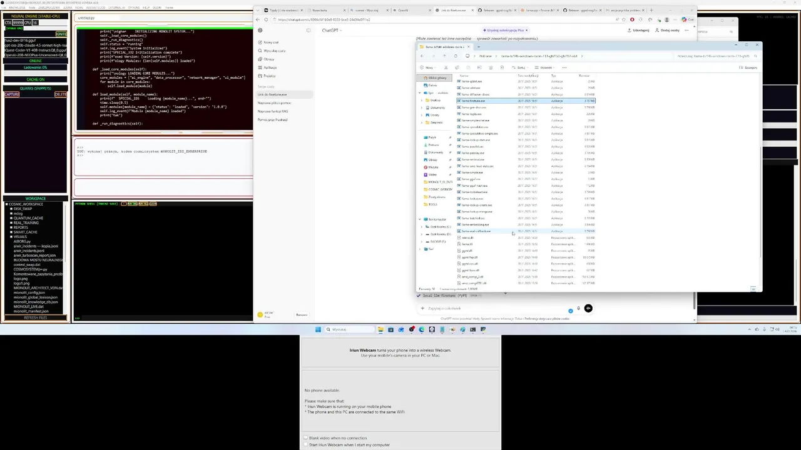Image resolution: width=801 pixels, height=450 pixels.
Task: Click the ChatGPT logo icon in sidebar
Action: click(x=260, y=30)
